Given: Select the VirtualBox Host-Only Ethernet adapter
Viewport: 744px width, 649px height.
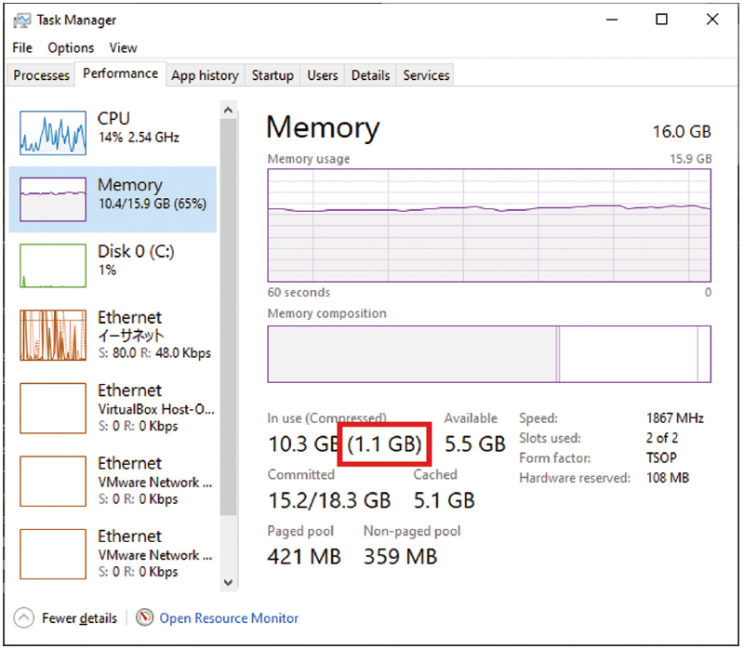Looking at the screenshot, I should pos(53,408).
